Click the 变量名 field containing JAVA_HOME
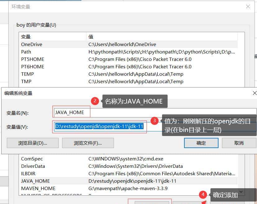 pos(71,113)
